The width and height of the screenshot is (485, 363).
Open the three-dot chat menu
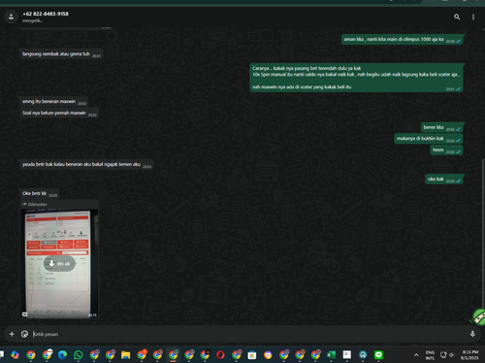(473, 16)
